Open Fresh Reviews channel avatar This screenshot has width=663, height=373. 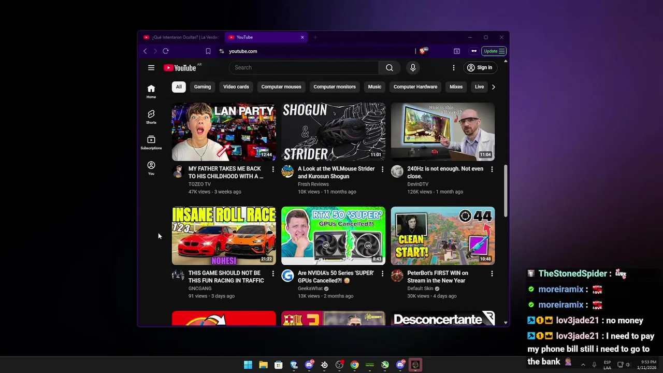tap(287, 171)
